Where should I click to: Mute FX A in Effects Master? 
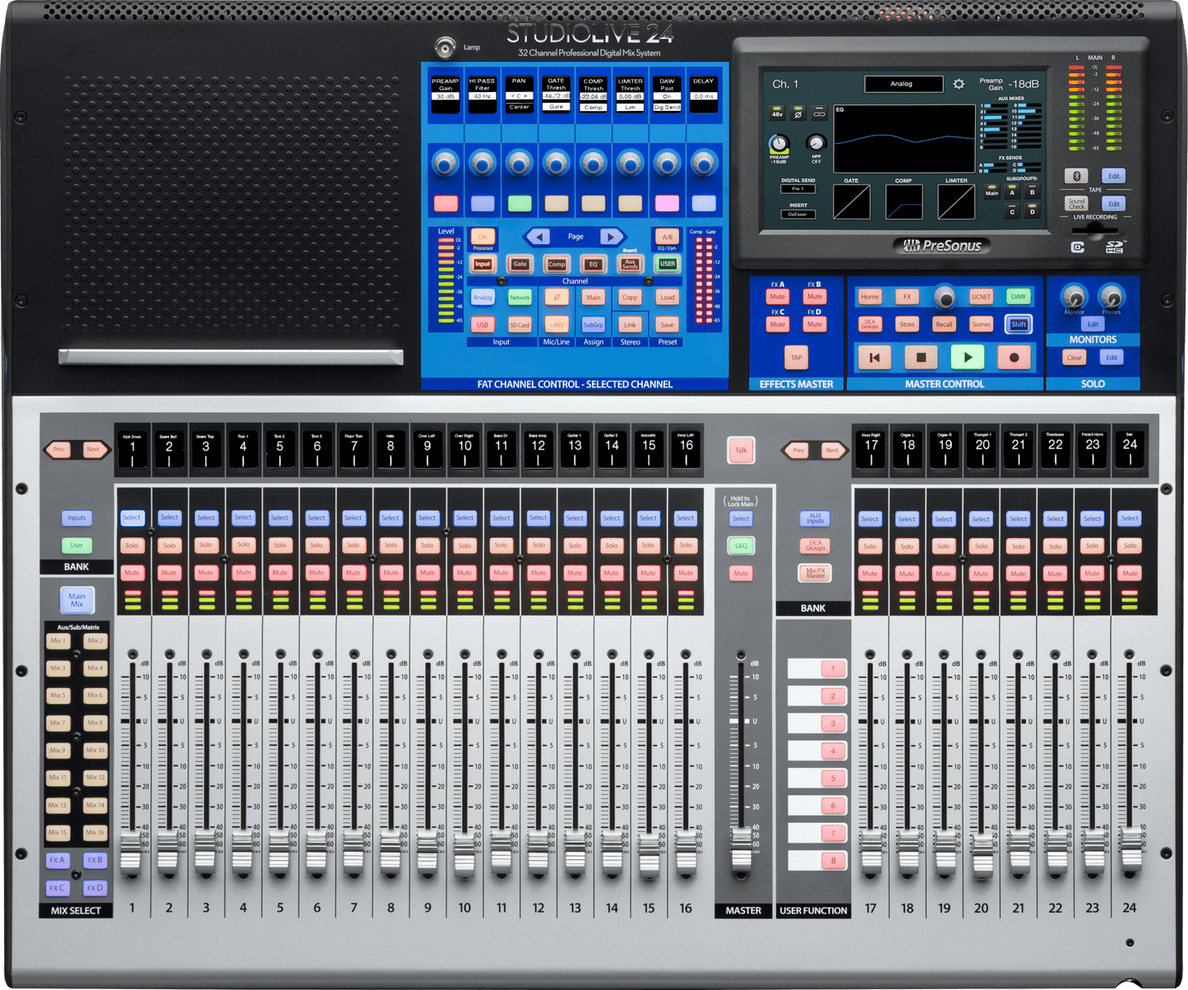pyautogui.click(x=778, y=297)
